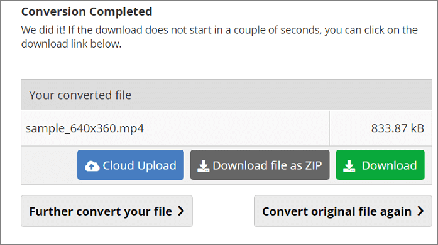Click the cloud icon on Cloud Upload
This screenshot has height=245, width=438.
tap(92, 166)
